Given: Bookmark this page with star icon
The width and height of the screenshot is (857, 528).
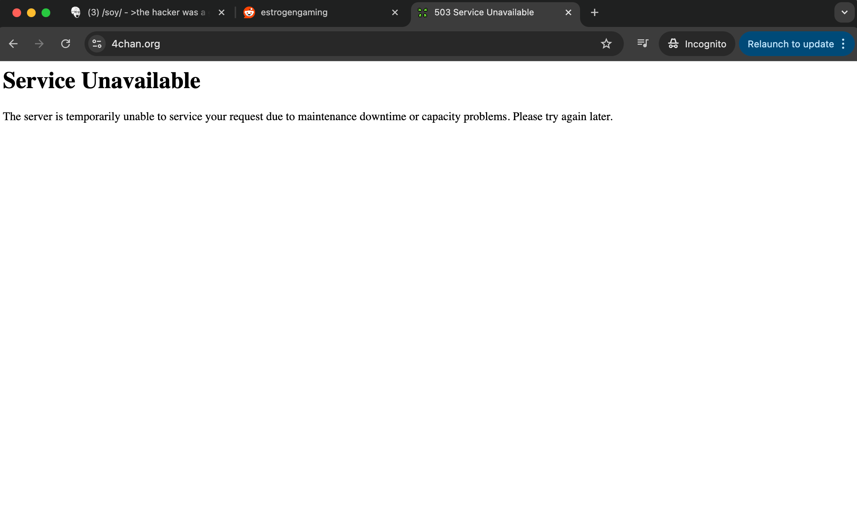Looking at the screenshot, I should point(606,44).
